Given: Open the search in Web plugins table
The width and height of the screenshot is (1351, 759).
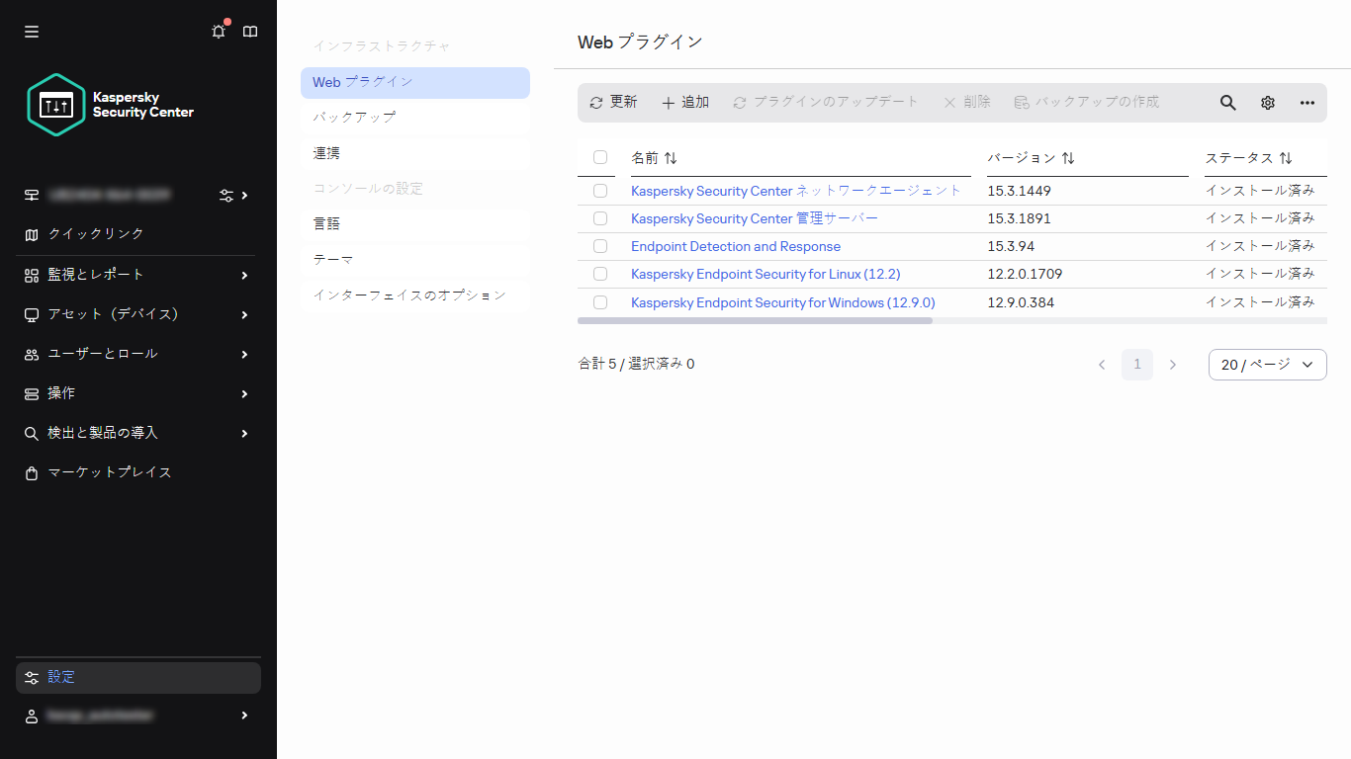Looking at the screenshot, I should [1227, 102].
